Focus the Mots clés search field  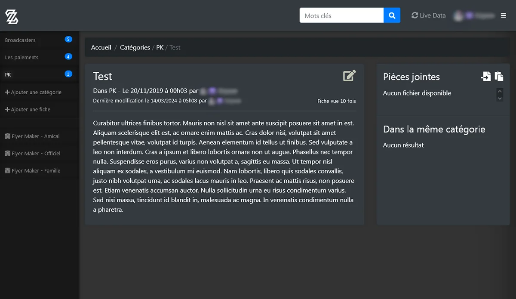(341, 15)
